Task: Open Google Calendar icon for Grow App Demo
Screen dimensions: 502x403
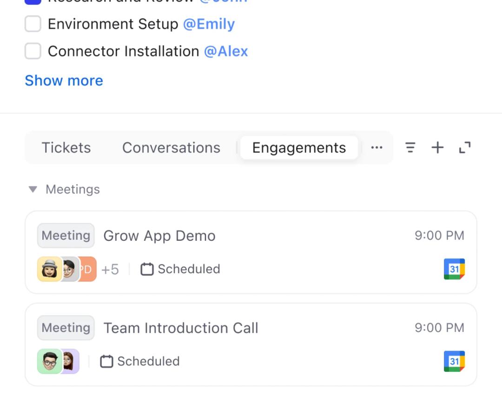Action: click(x=454, y=269)
